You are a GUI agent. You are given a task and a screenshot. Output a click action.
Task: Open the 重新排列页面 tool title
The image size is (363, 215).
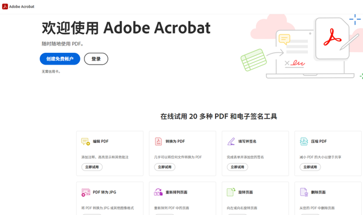pos(176,192)
